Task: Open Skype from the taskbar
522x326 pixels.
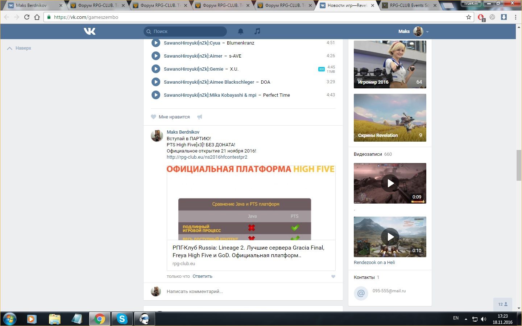Action: click(122, 319)
